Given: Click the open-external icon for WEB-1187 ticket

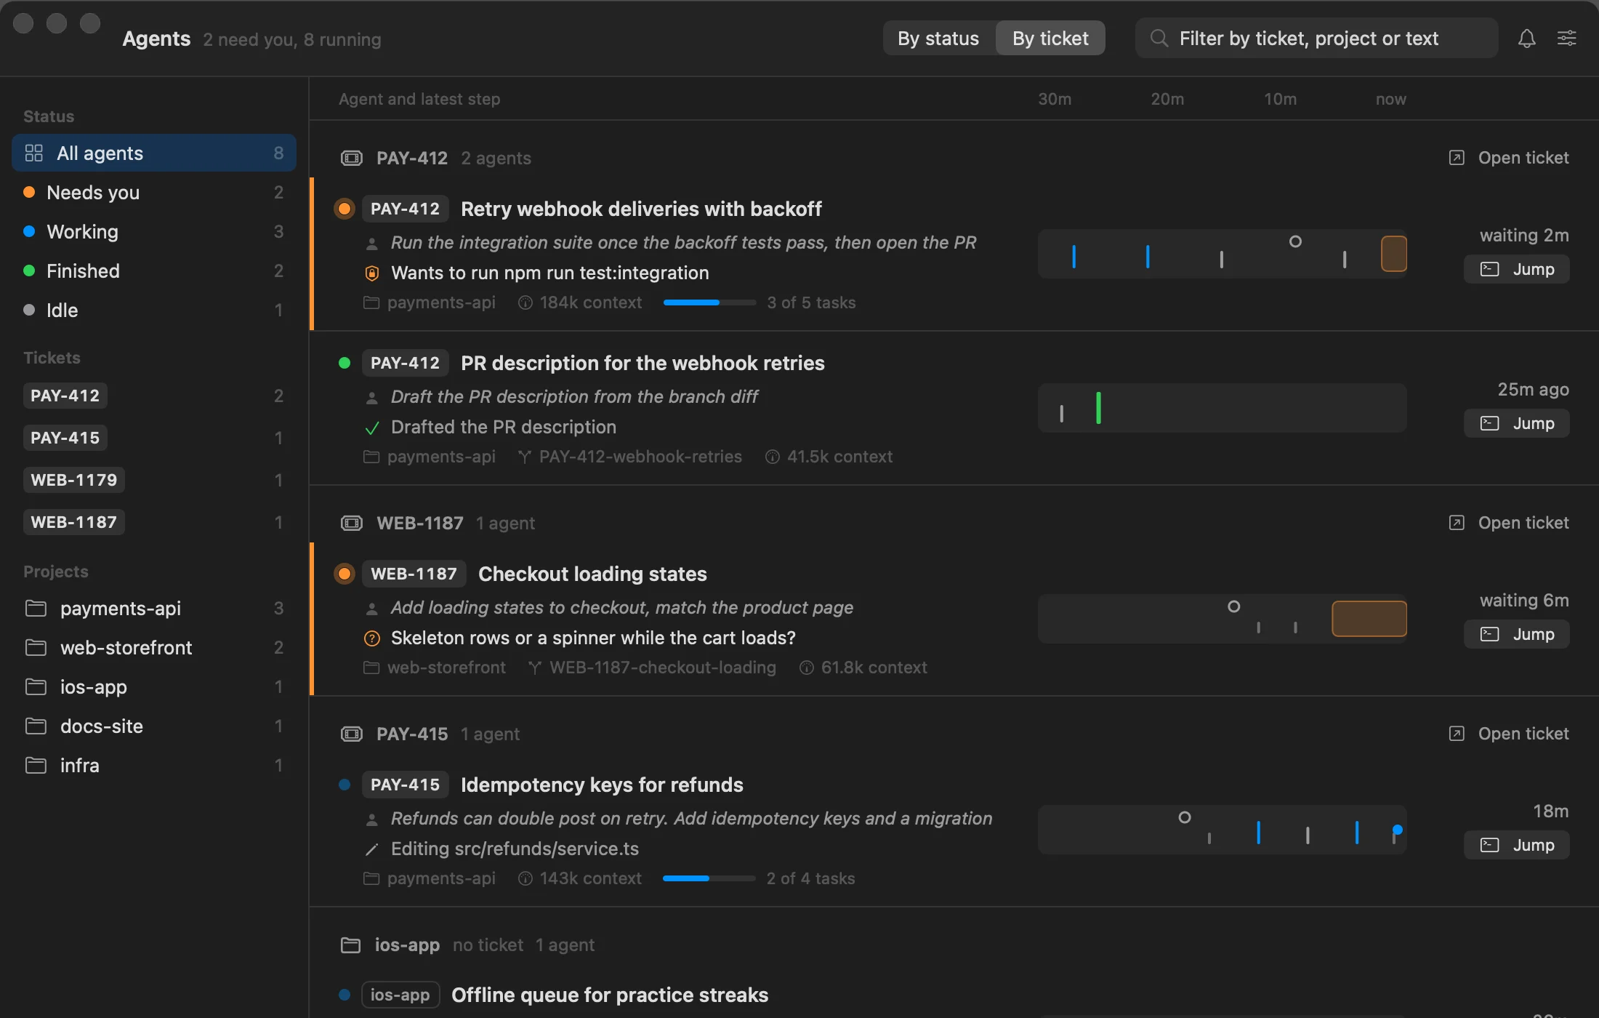Looking at the screenshot, I should 1457,523.
